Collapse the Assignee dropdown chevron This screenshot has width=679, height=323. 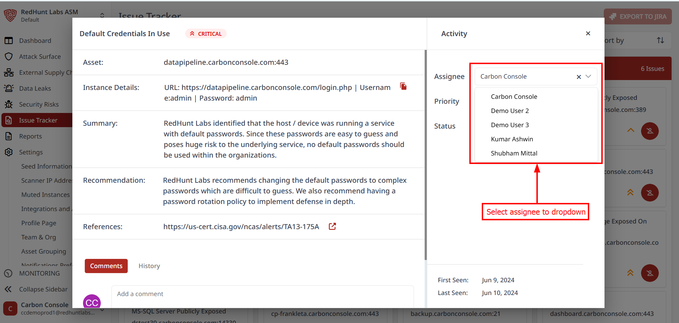pyautogui.click(x=589, y=76)
